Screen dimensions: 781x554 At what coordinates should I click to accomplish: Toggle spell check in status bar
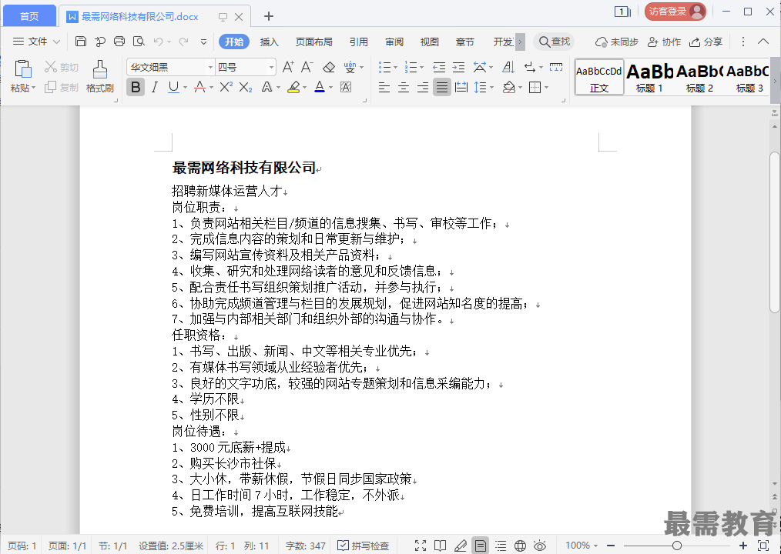pyautogui.click(x=363, y=546)
